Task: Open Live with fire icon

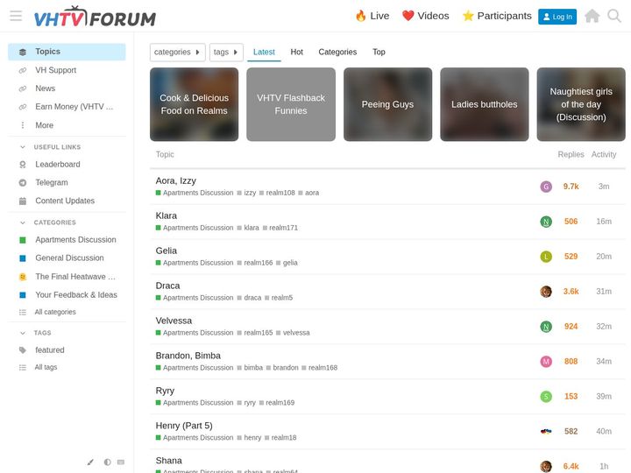Action: point(372,16)
